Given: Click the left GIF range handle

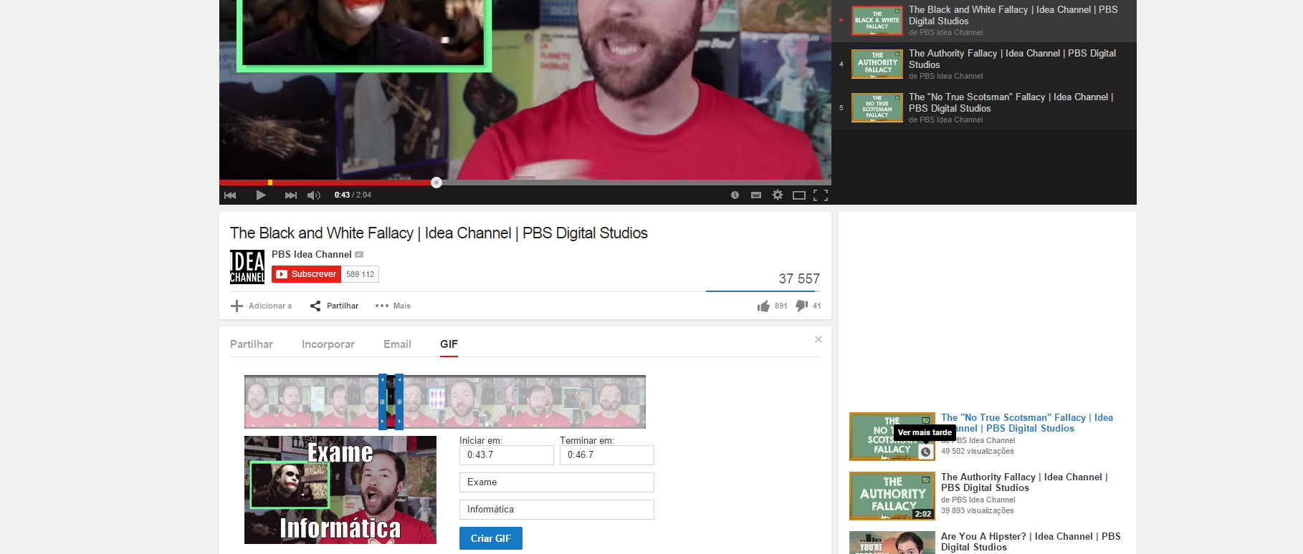Looking at the screenshot, I should coord(383,402).
